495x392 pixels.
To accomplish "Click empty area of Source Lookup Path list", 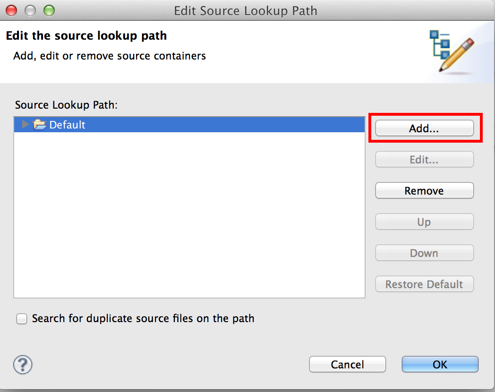I will (x=189, y=214).
